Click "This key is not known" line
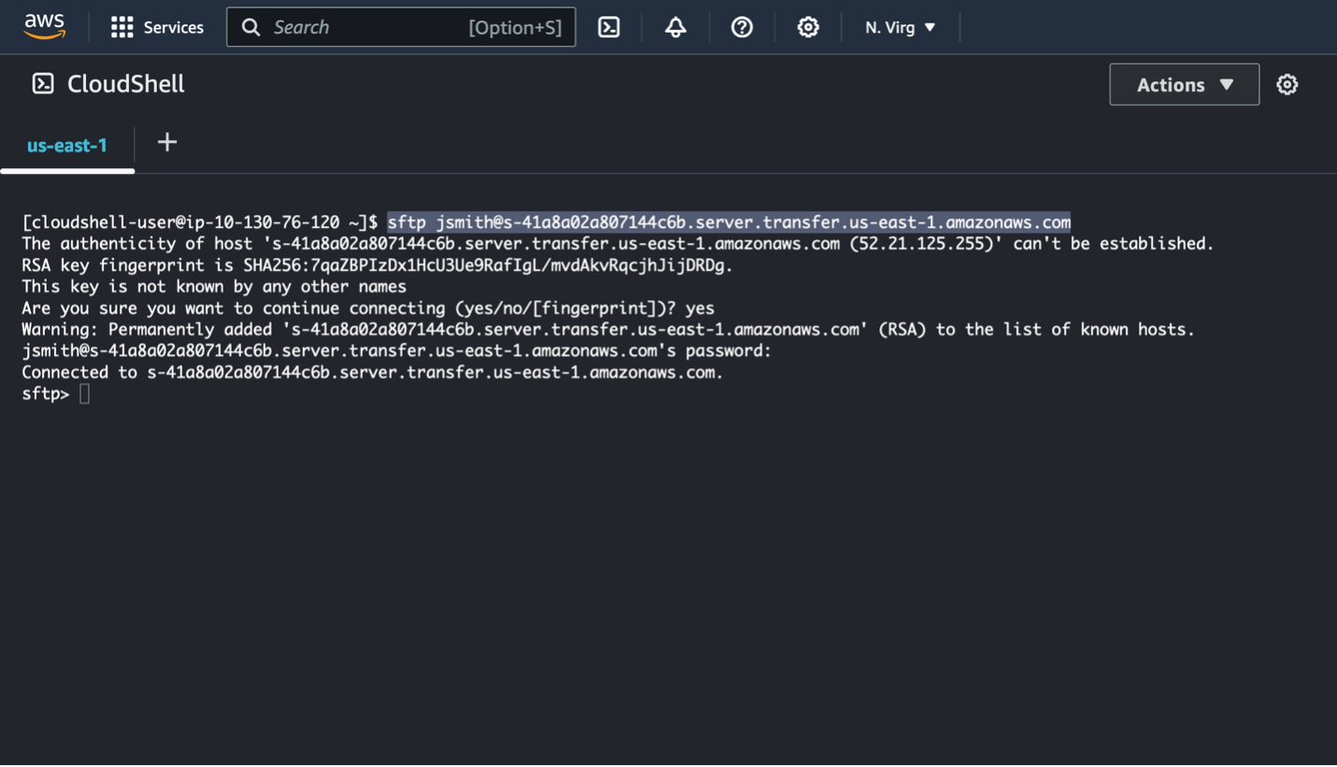Screen dimensions: 1337x767 point(214,287)
